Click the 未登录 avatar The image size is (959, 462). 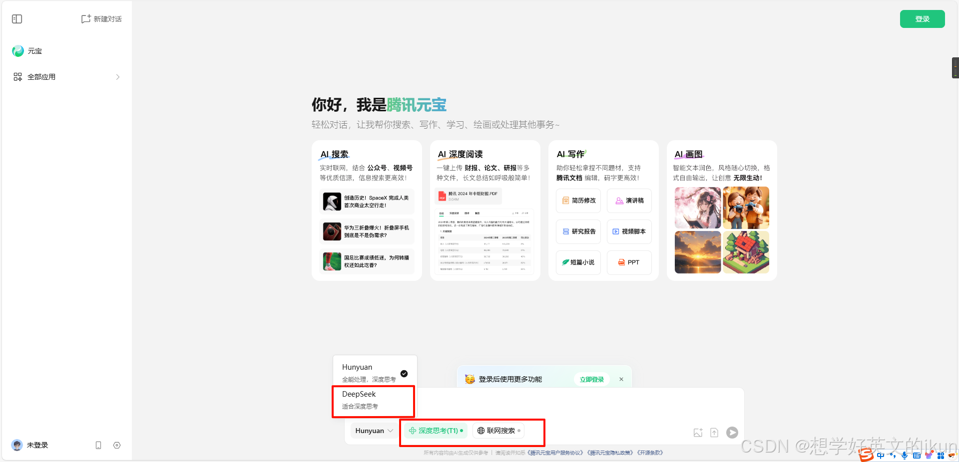pos(17,445)
